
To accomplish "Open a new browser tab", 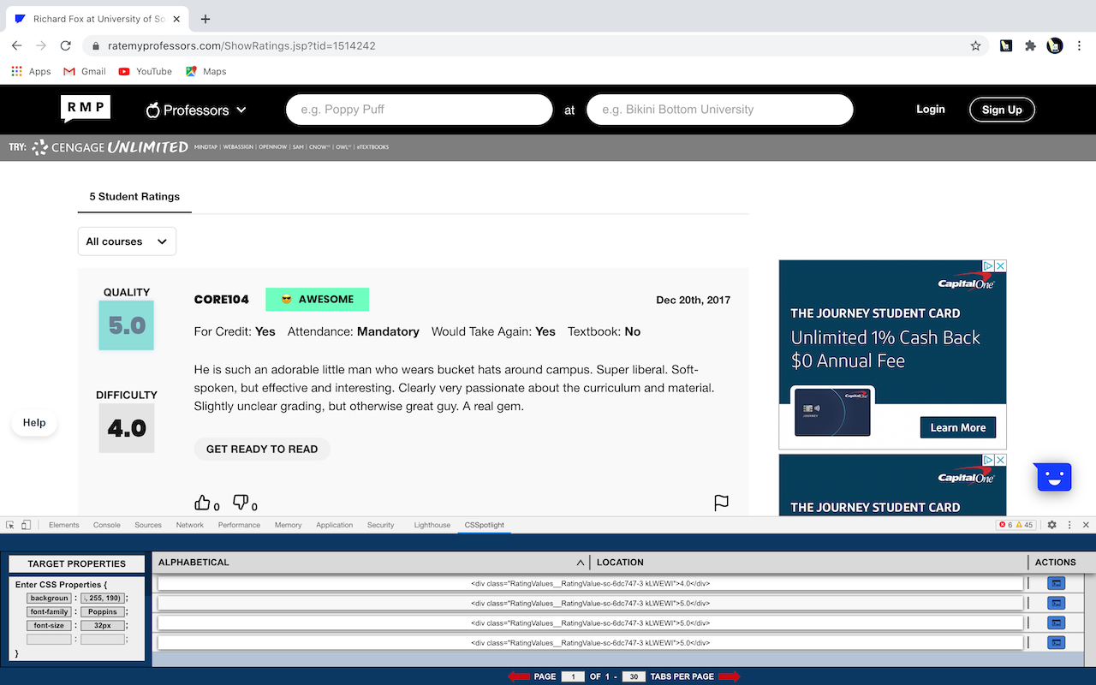I will click(x=205, y=19).
